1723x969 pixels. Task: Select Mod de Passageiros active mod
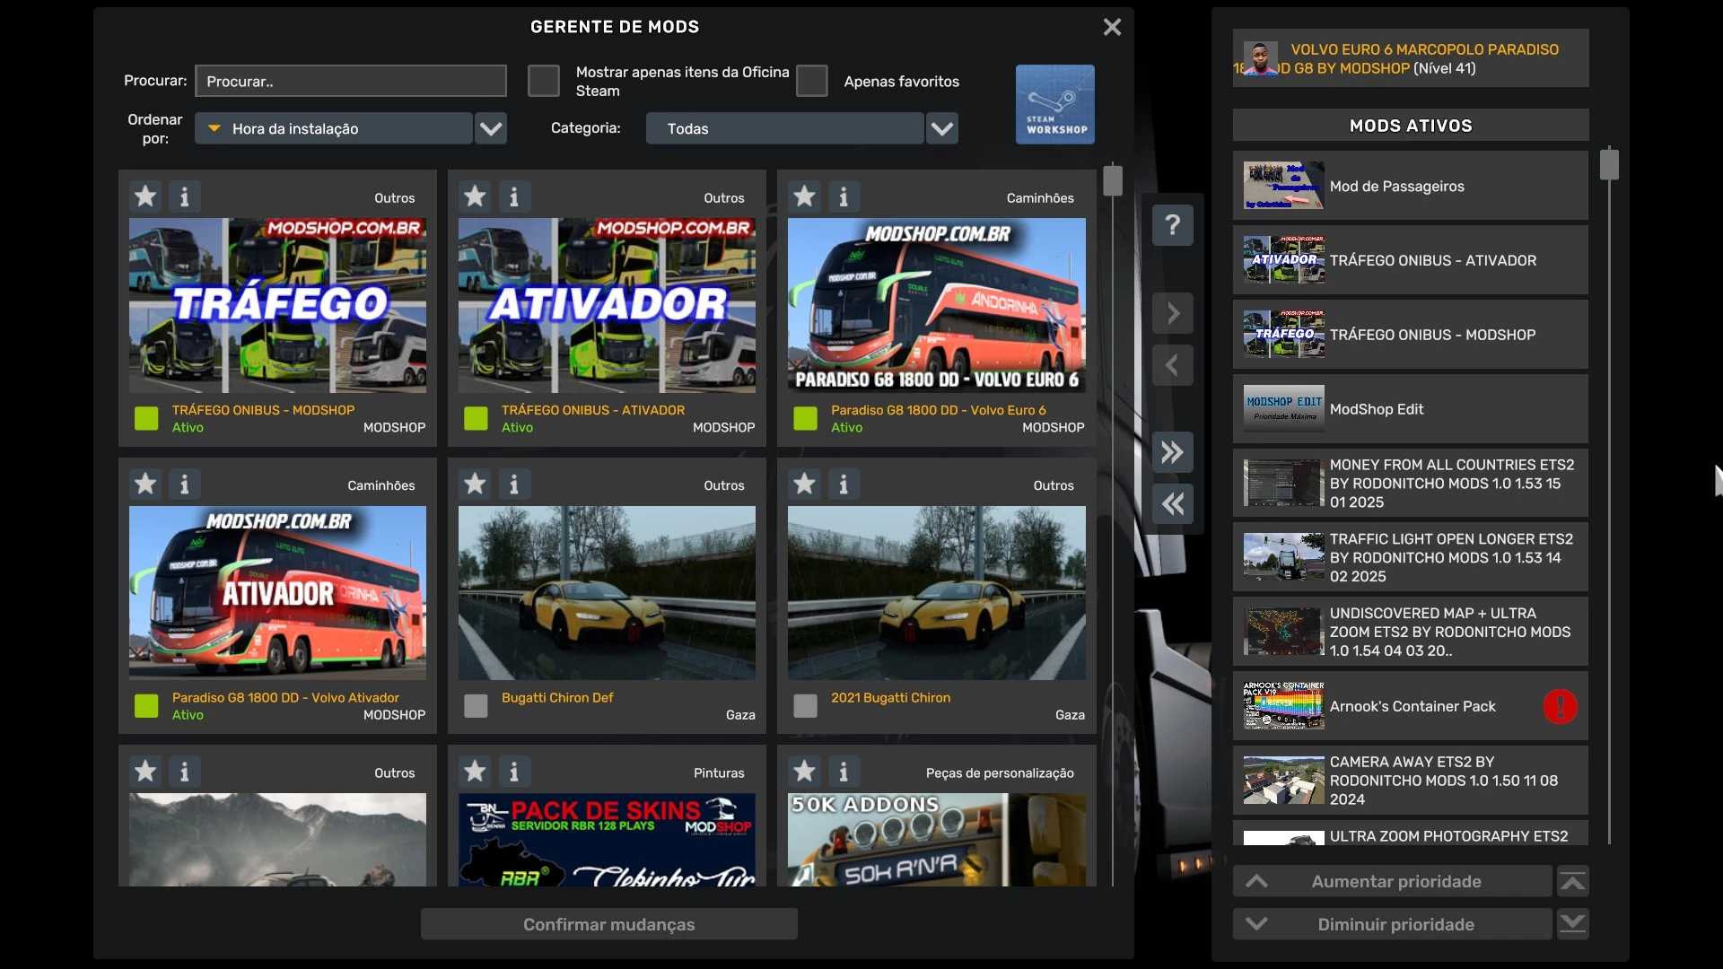point(1410,186)
